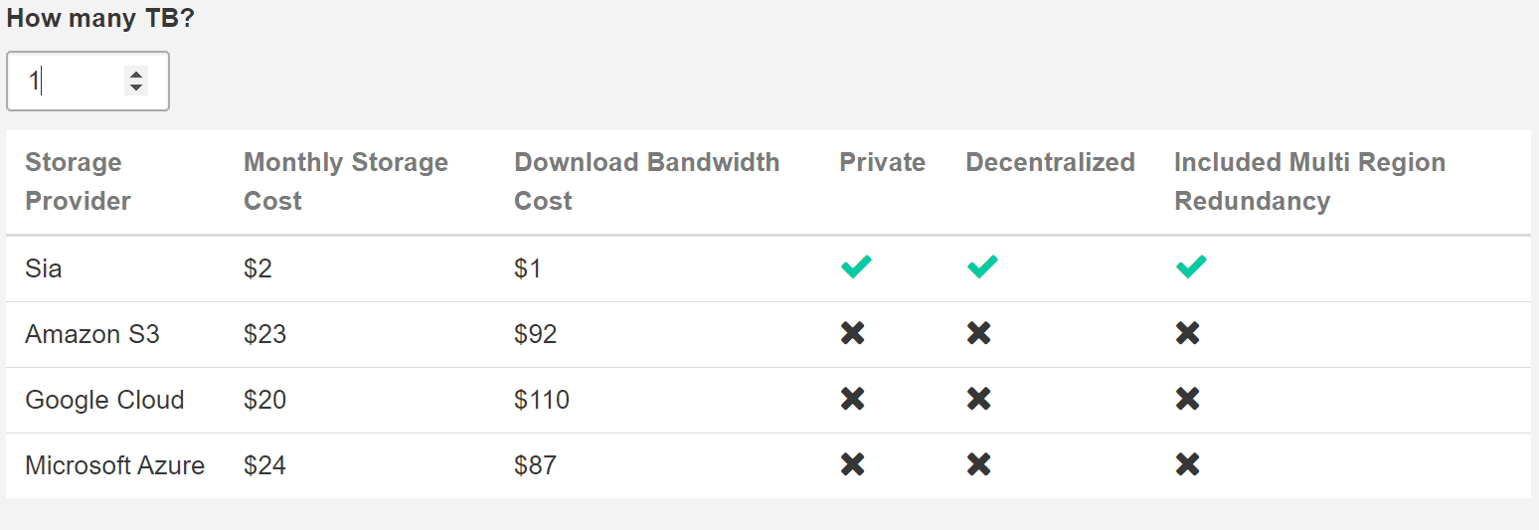The width and height of the screenshot is (1539, 530).
Task: Click Google Cloud $110 bandwidth cost
Action: click(x=542, y=400)
